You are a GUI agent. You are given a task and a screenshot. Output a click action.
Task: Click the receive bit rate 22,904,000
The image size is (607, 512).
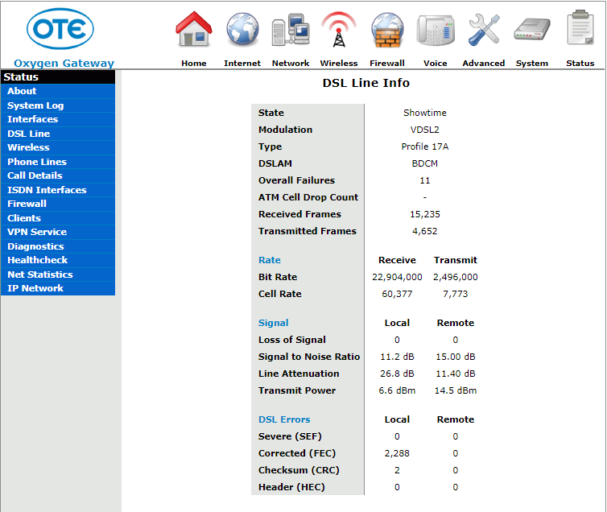[x=397, y=277]
